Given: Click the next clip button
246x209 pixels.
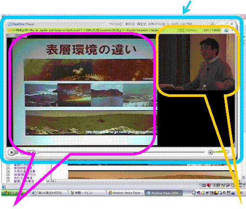Looking at the screenshot, I should point(33,152).
